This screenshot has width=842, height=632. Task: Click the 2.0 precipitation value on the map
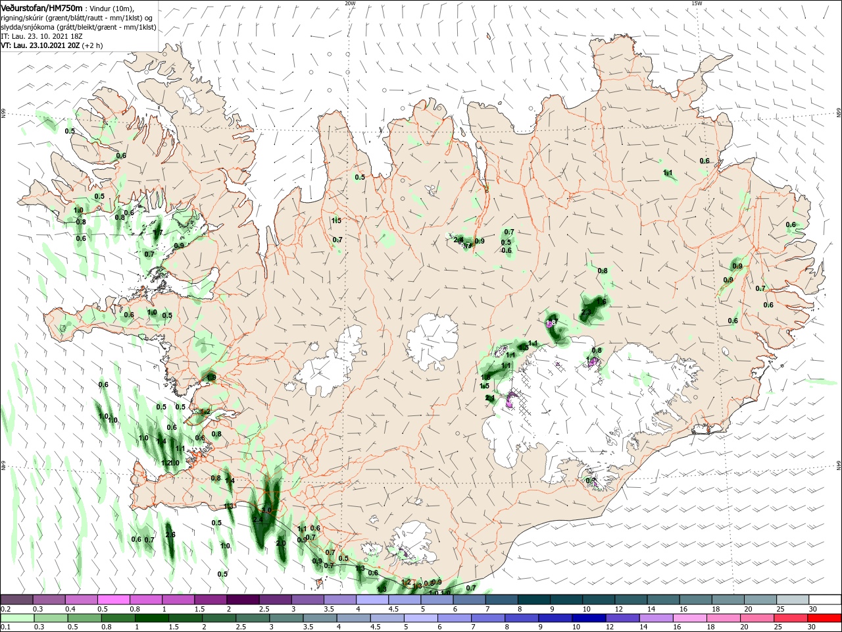tap(281, 543)
